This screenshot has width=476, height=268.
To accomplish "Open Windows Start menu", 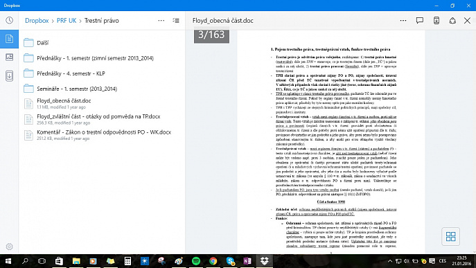I will [8, 261].
